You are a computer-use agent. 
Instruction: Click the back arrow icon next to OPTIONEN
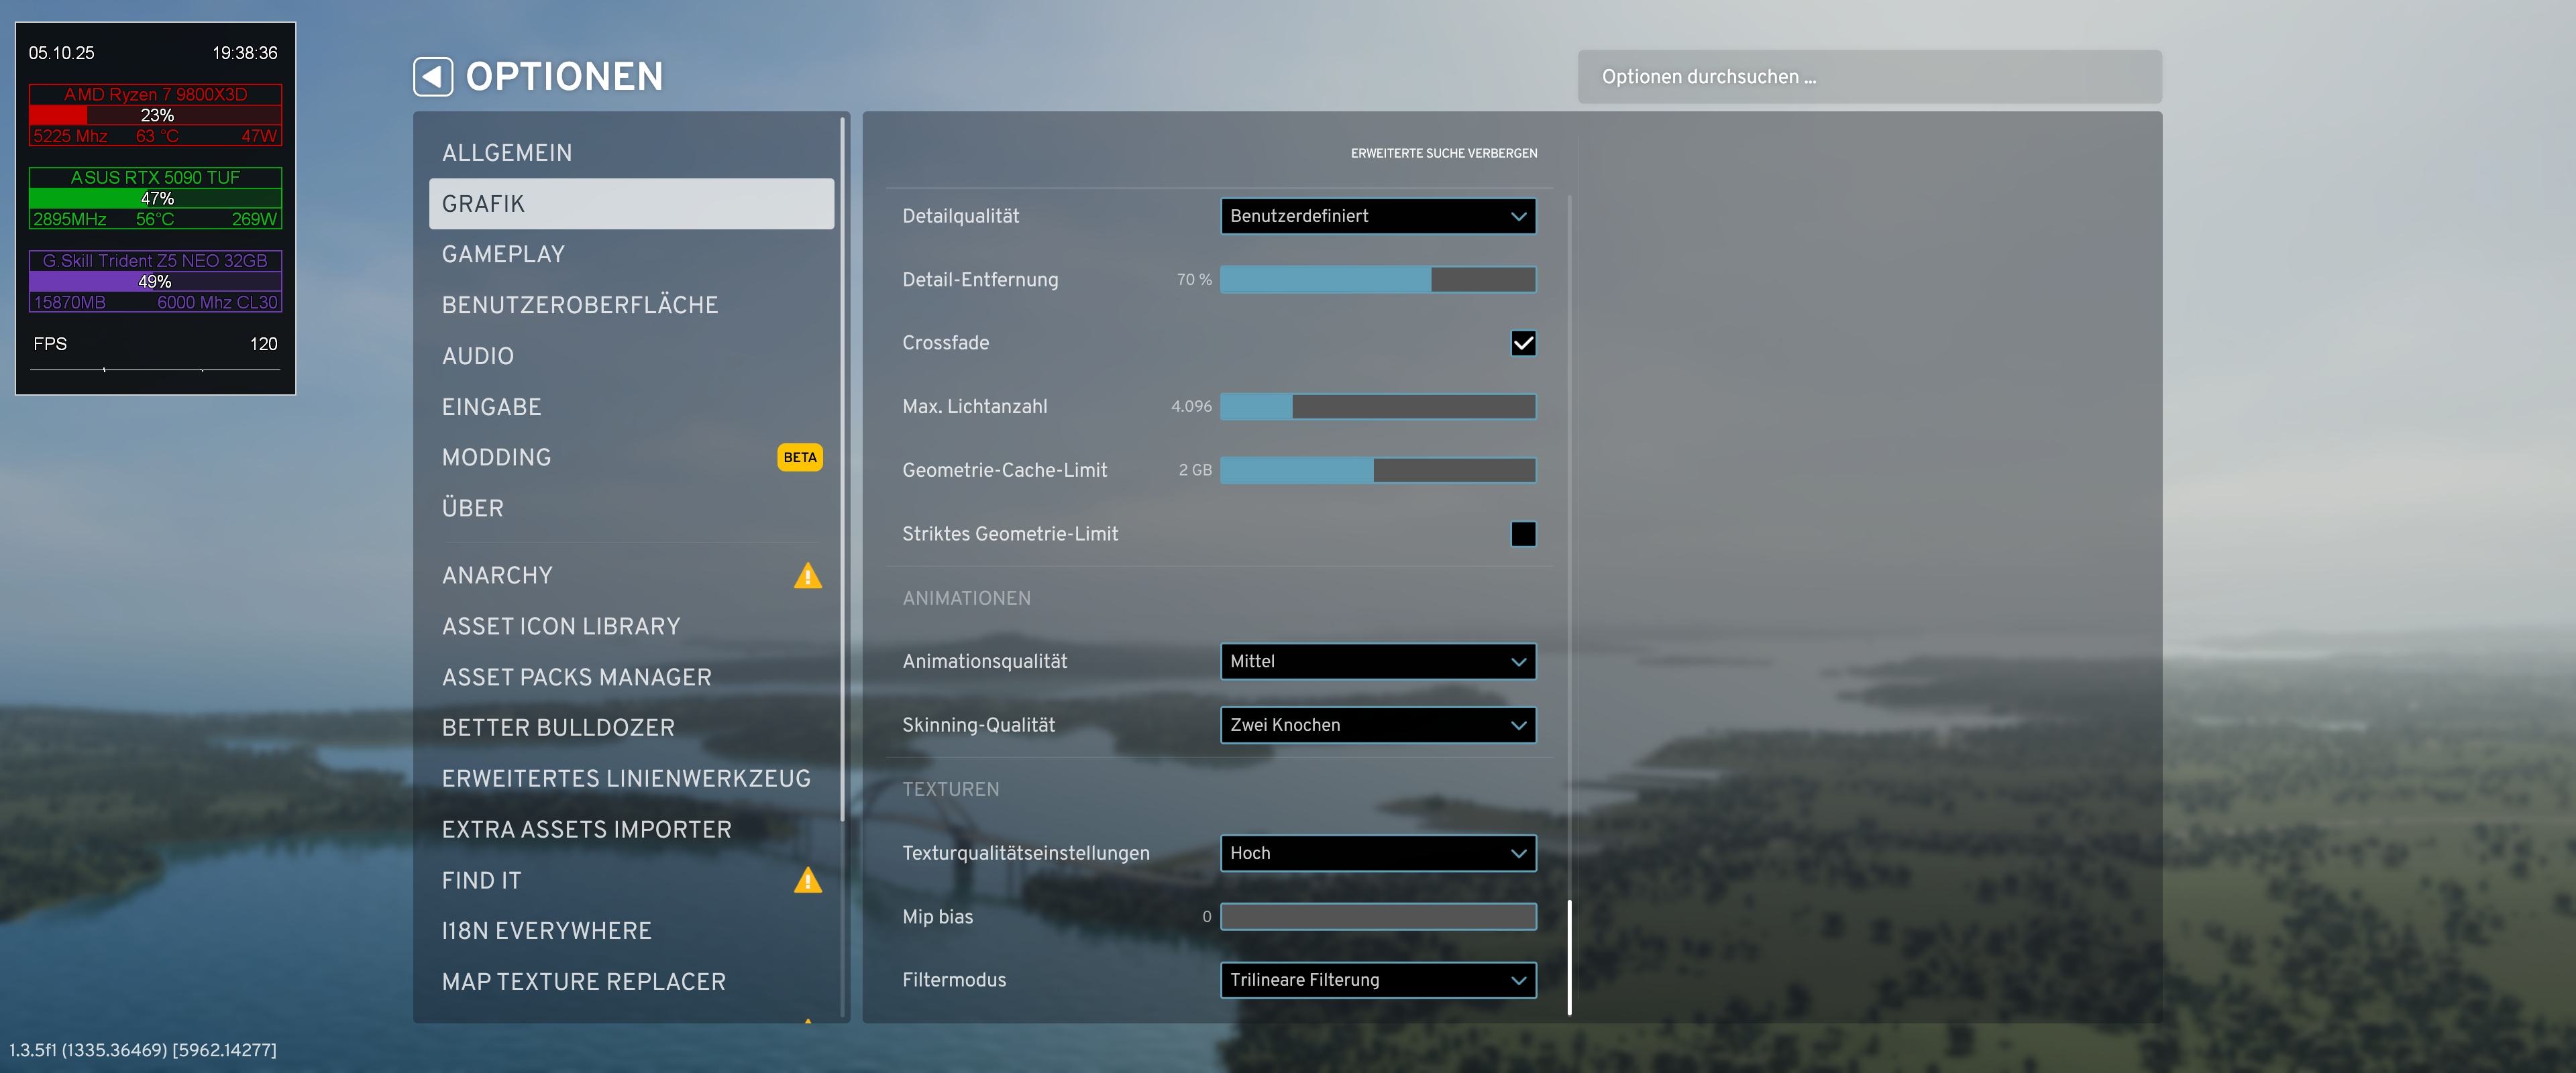(433, 77)
